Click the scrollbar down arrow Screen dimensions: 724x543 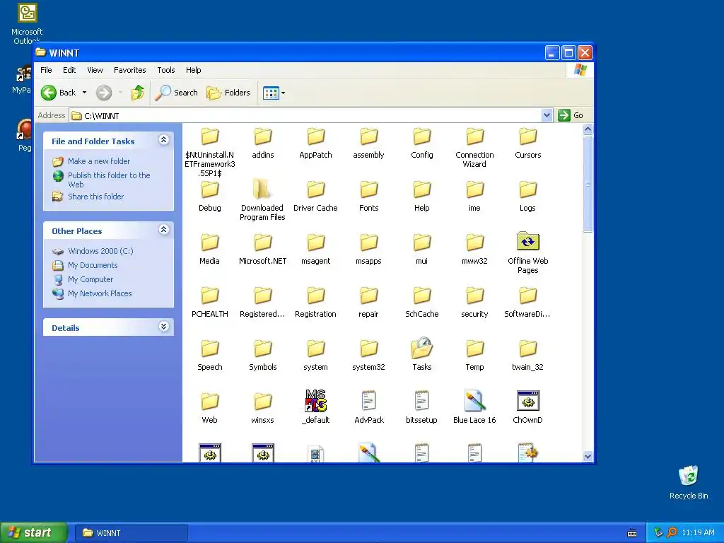(x=588, y=457)
